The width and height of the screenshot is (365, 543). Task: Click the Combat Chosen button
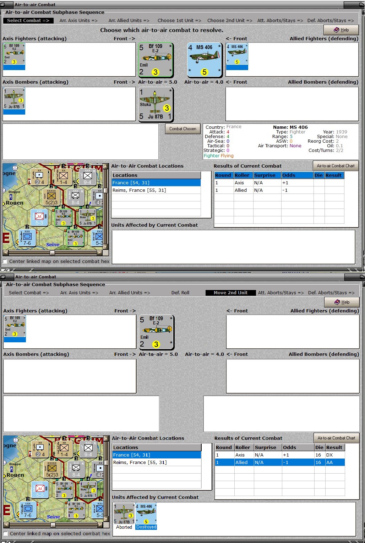[x=182, y=129]
